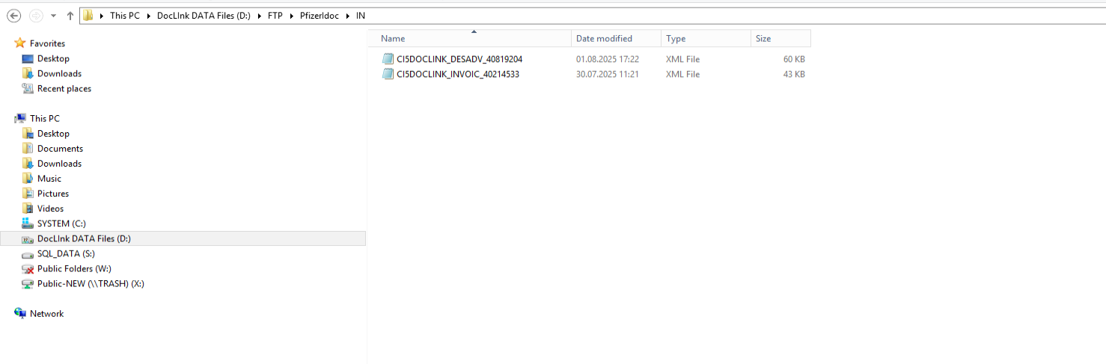This screenshot has width=1106, height=364.
Task: Click the 43 KB size cell
Action: pyautogui.click(x=794, y=74)
